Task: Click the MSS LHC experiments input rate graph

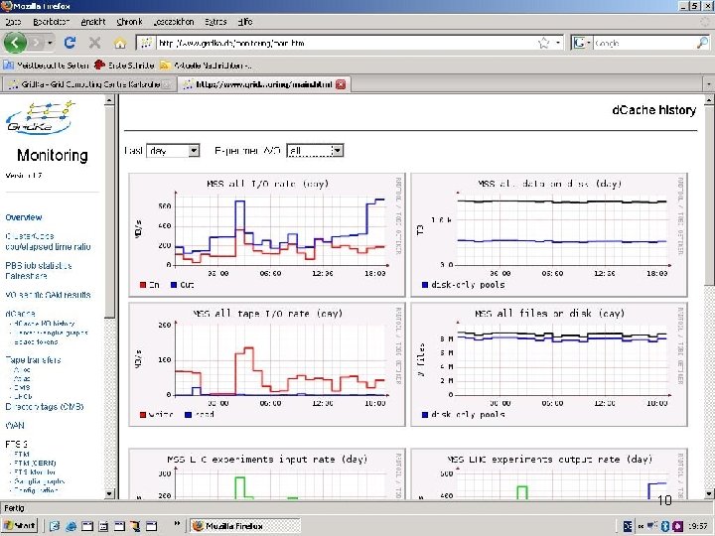Action: click(267, 473)
